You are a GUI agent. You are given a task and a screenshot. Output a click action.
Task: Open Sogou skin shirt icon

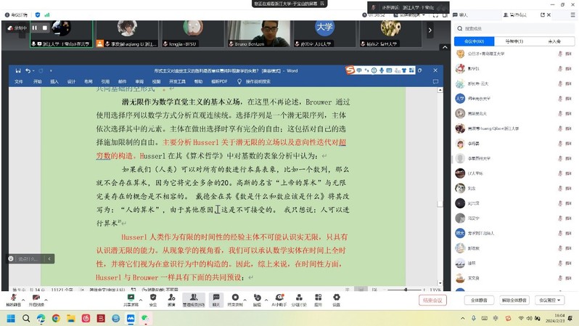tap(404, 70)
